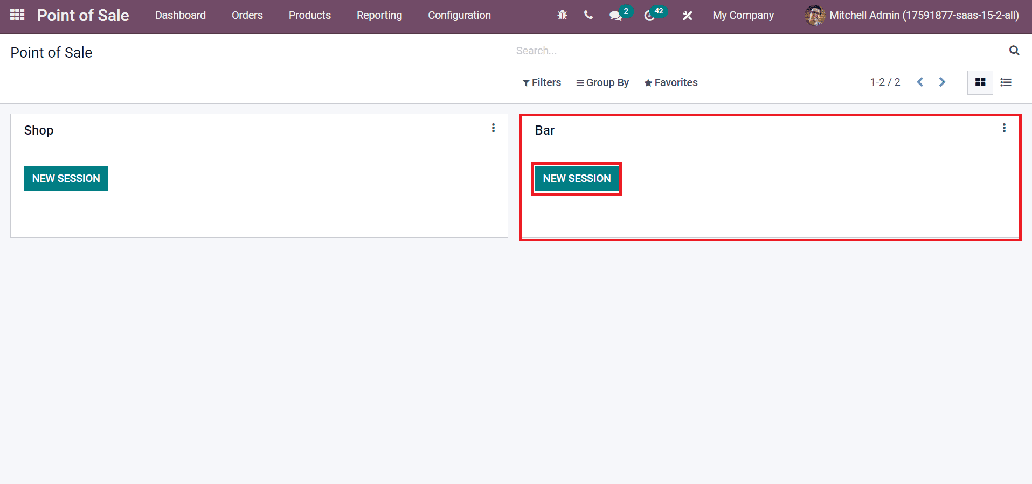The height and width of the screenshot is (484, 1032).
Task: Open Mitchell Admin user menu
Action: point(912,16)
